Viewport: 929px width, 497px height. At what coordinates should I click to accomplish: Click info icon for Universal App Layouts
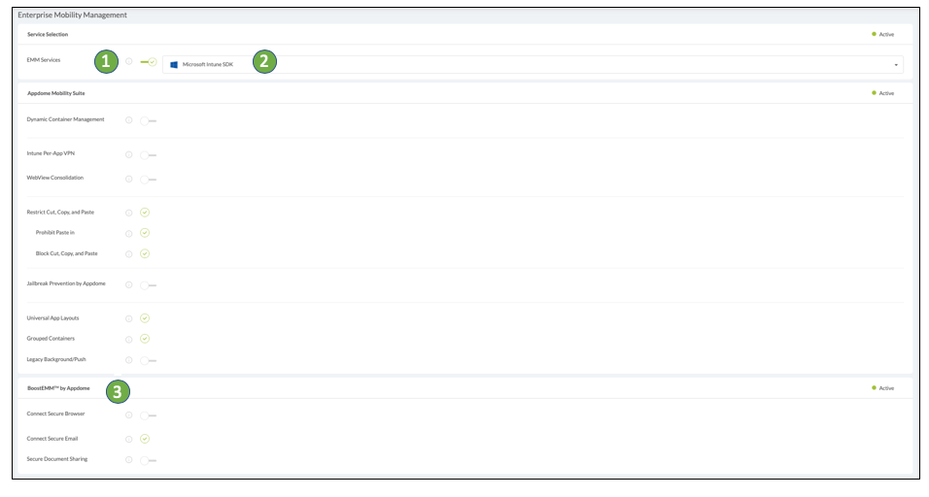[x=129, y=318]
